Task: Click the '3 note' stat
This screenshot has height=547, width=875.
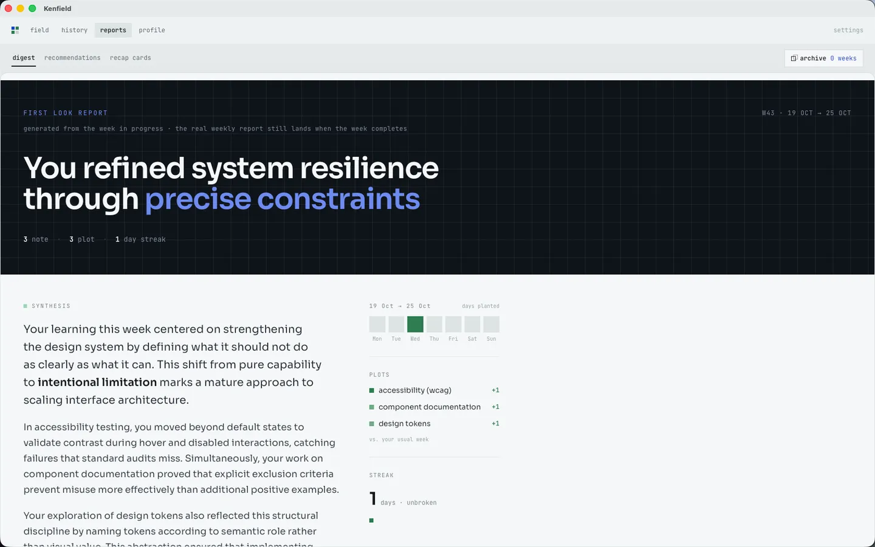Action: 36,239
